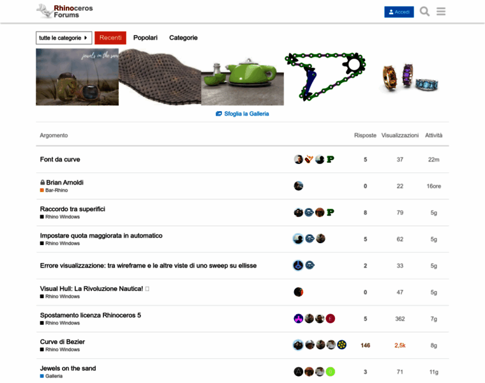This screenshot has width=485, height=383.
Task: Open the hamburger menu icon
Action: click(x=441, y=11)
